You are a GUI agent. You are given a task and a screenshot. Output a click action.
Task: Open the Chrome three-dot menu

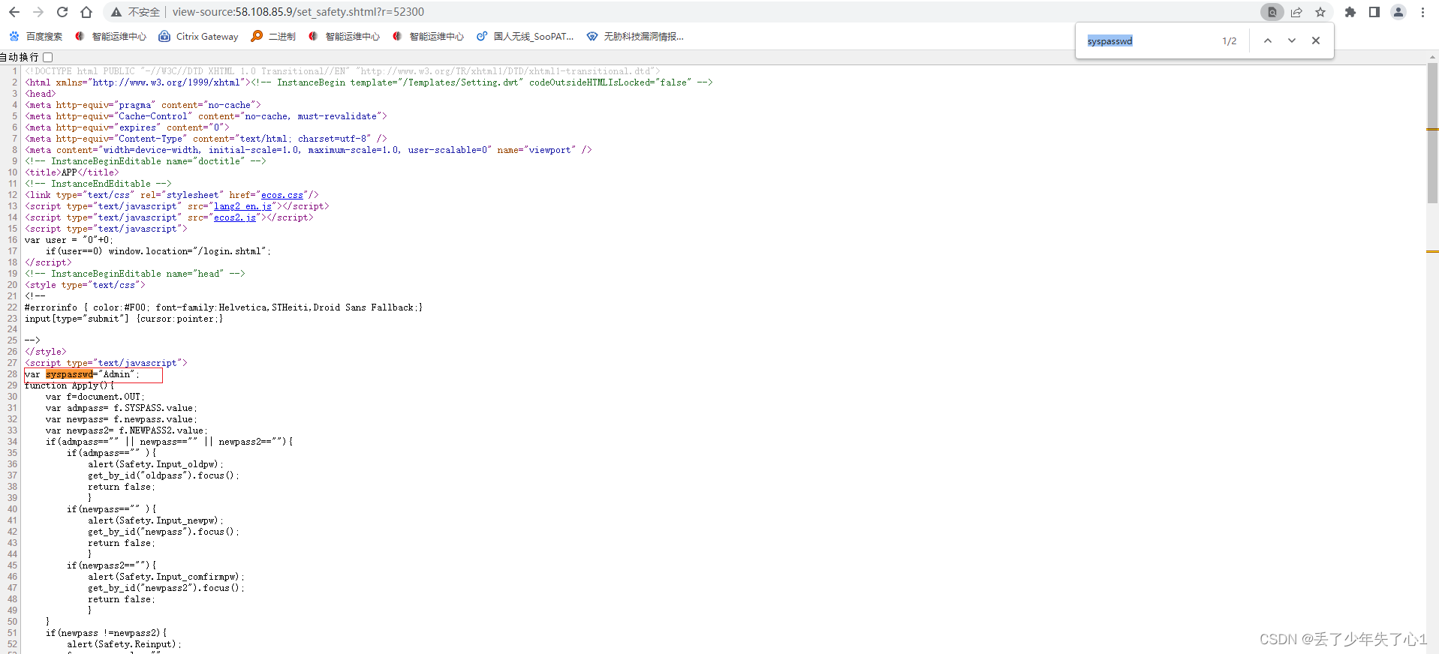pos(1422,12)
